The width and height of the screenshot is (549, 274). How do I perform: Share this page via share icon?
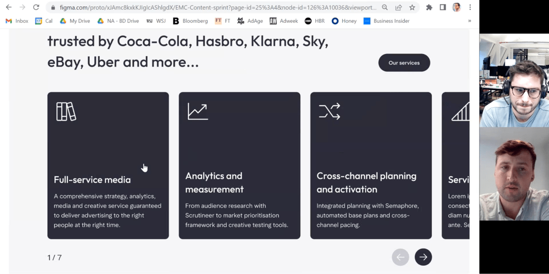click(x=398, y=7)
